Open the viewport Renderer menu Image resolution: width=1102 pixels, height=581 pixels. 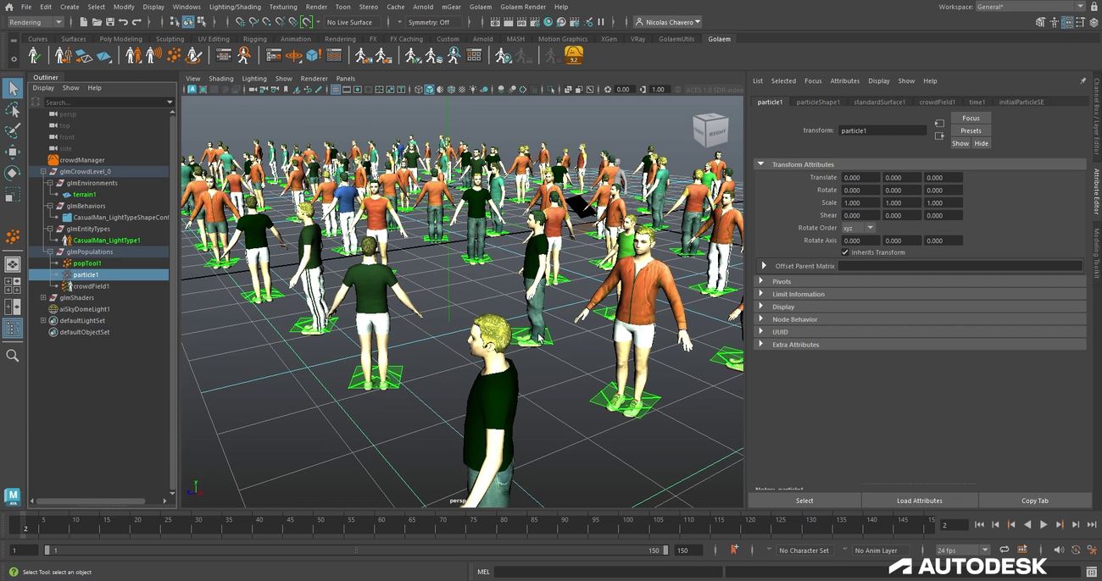(314, 79)
